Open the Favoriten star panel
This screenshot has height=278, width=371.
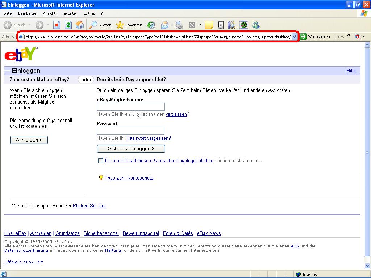coord(129,25)
